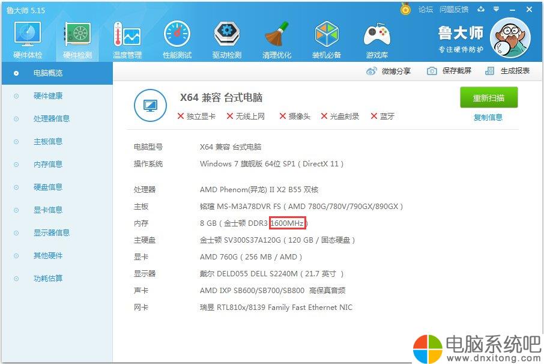The height and width of the screenshot is (364, 544).
Task: Minimize the 鲁大师 window
Action: 512,10
